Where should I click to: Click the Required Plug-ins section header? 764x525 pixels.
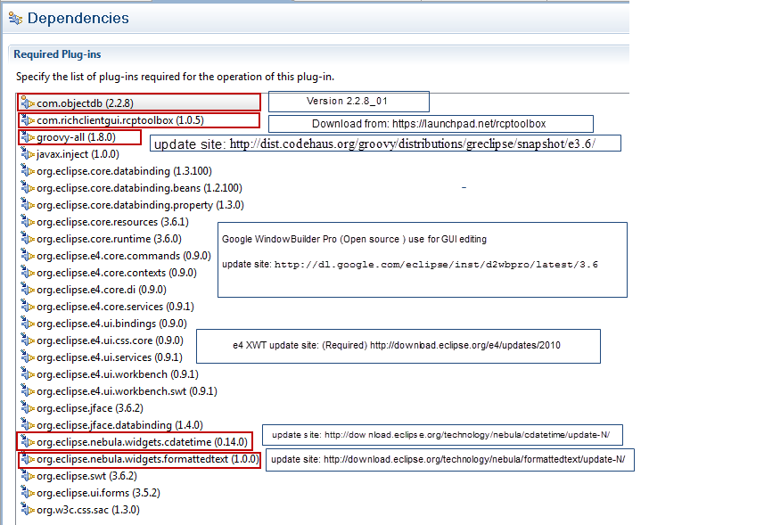click(58, 54)
